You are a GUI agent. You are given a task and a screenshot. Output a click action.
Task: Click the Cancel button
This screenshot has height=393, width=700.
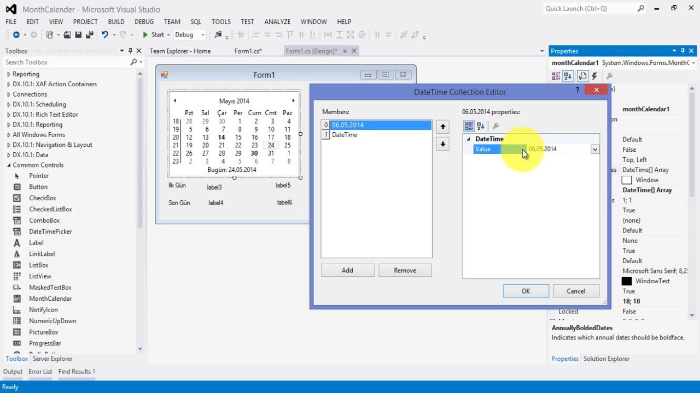[x=576, y=291]
